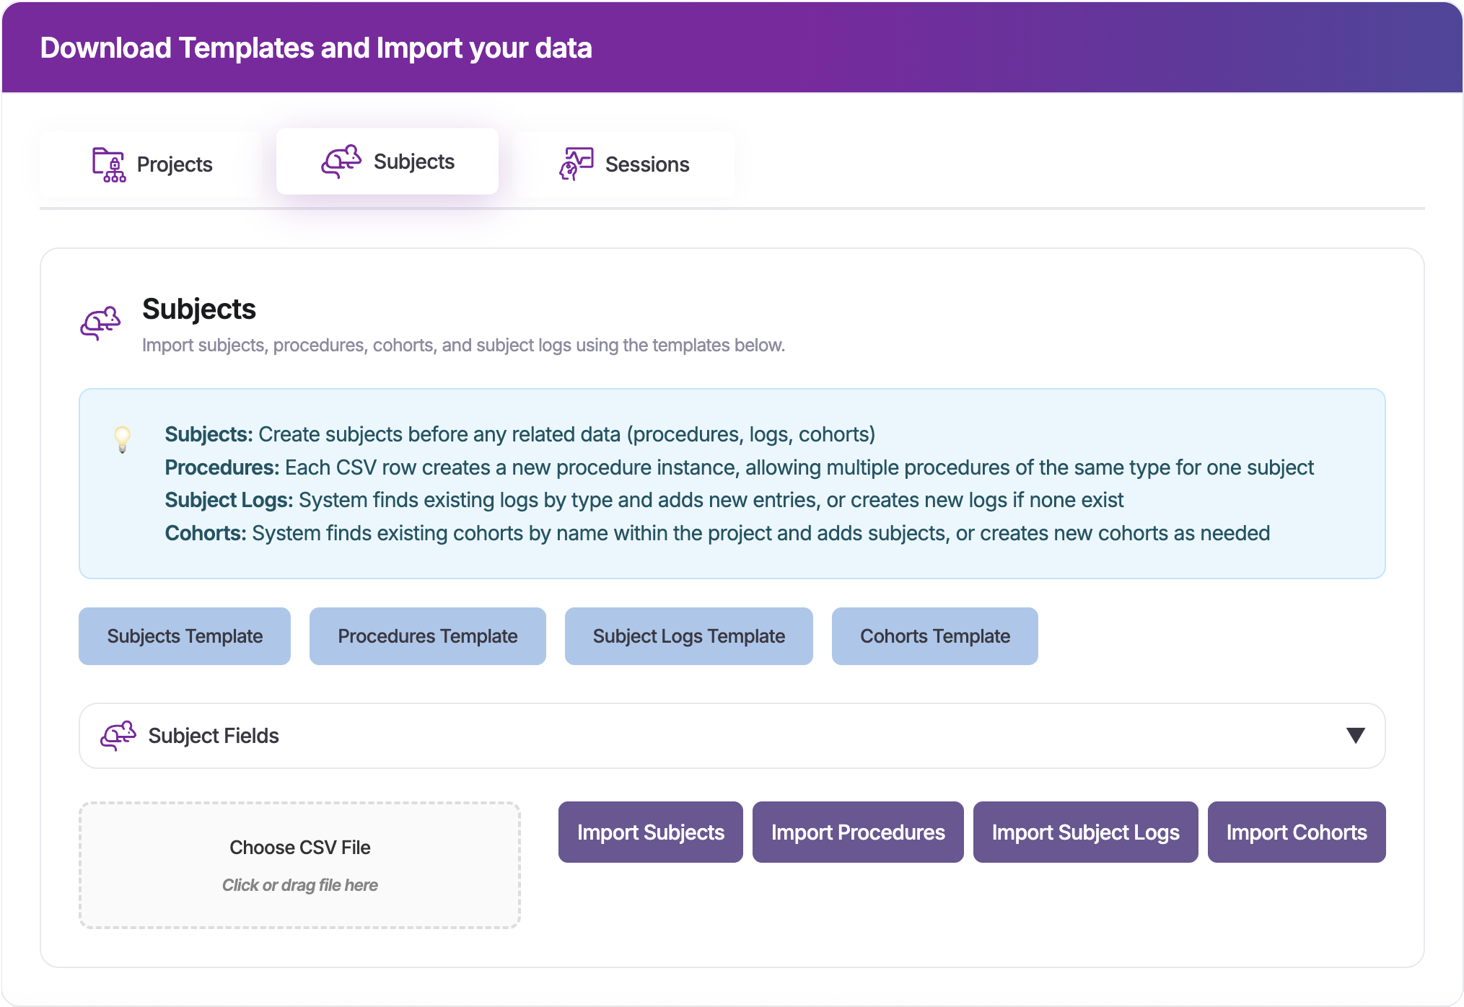Image resolution: width=1464 pixels, height=1007 pixels.
Task: Download the Cohorts Template
Action: [x=934, y=636]
